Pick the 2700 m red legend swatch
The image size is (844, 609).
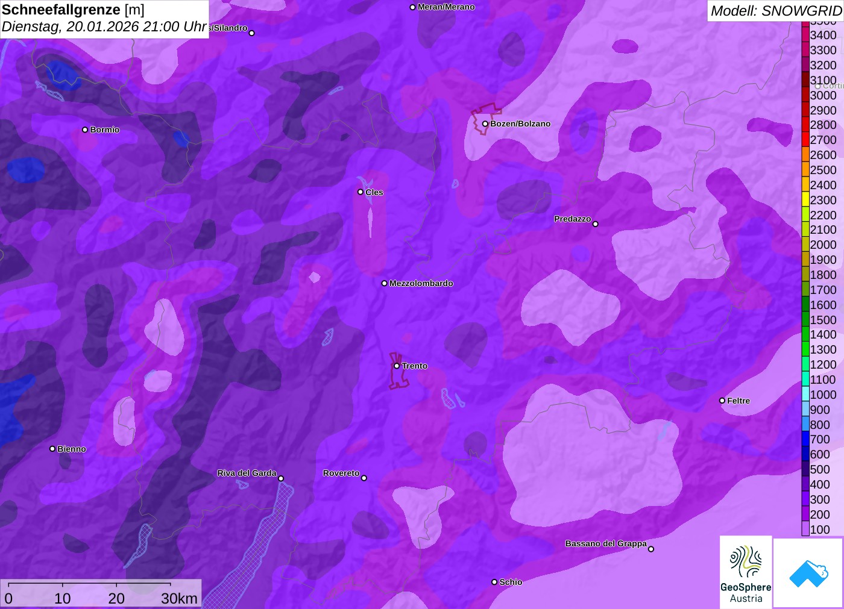click(x=805, y=140)
